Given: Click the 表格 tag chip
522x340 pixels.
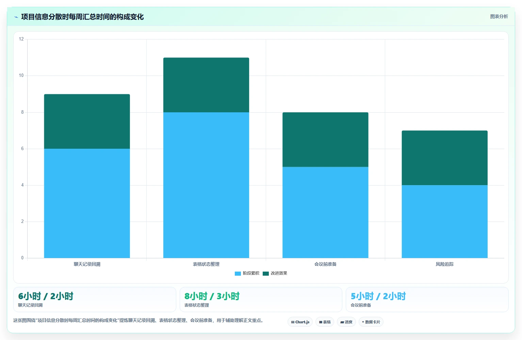Looking at the screenshot, I should tap(325, 322).
